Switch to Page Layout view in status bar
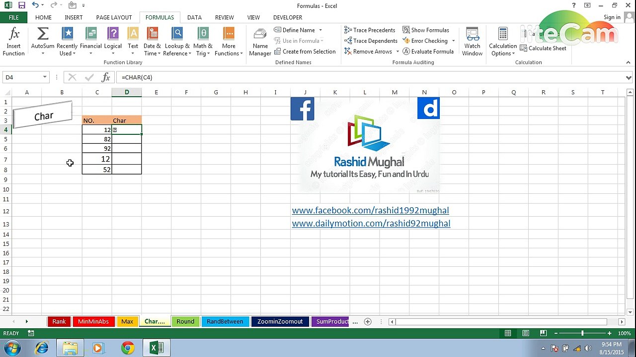 coord(526,333)
